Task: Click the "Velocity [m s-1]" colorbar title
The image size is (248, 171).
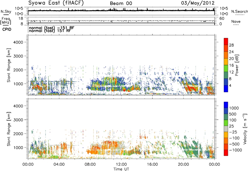Action: tap(245, 129)
